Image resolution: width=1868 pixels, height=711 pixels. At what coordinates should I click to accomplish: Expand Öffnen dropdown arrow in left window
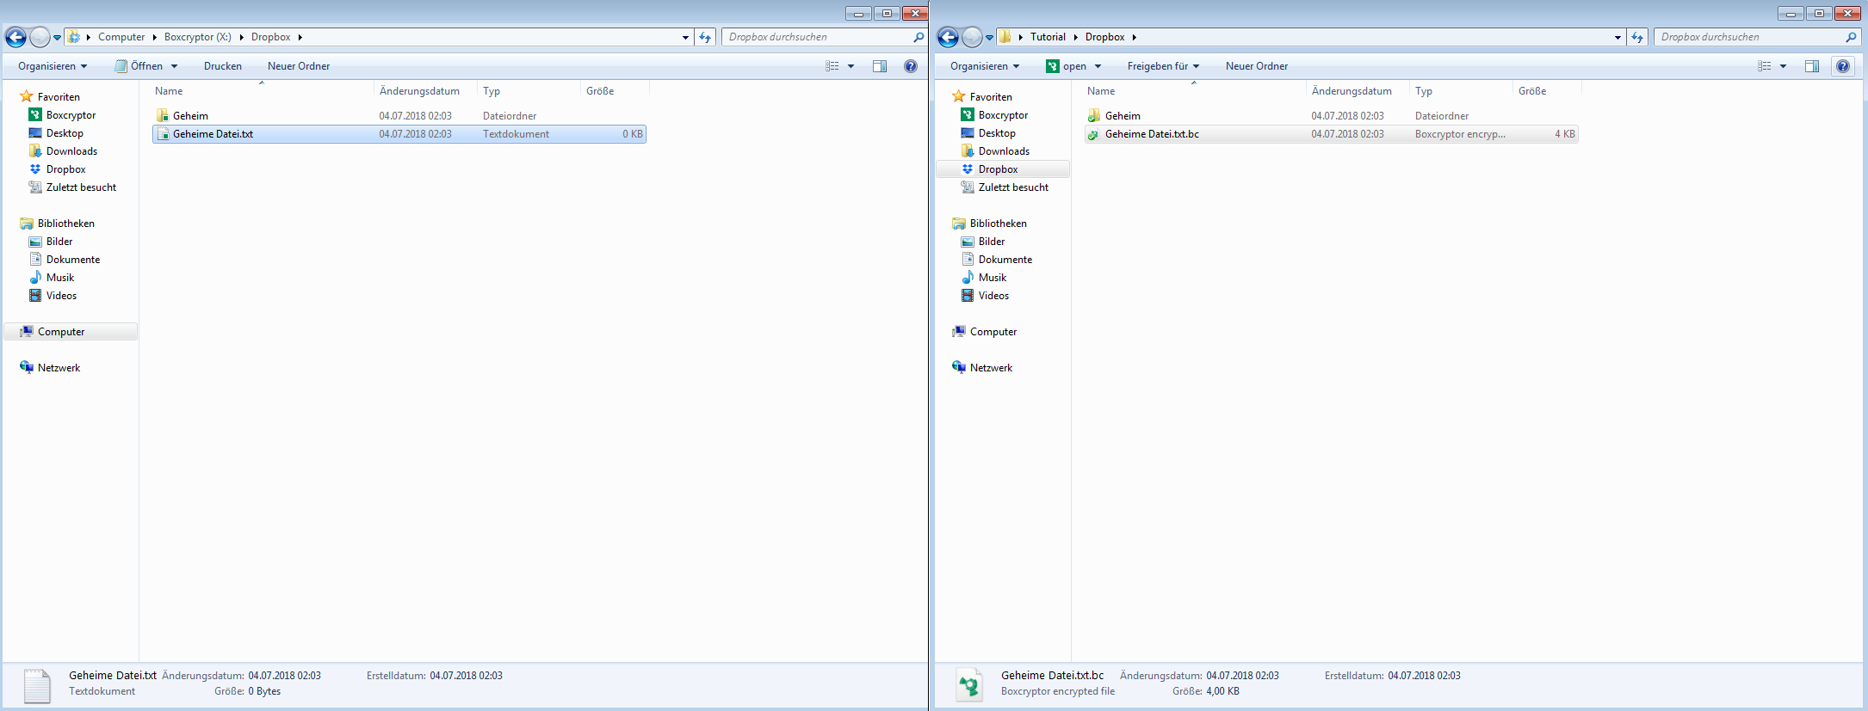(x=174, y=66)
